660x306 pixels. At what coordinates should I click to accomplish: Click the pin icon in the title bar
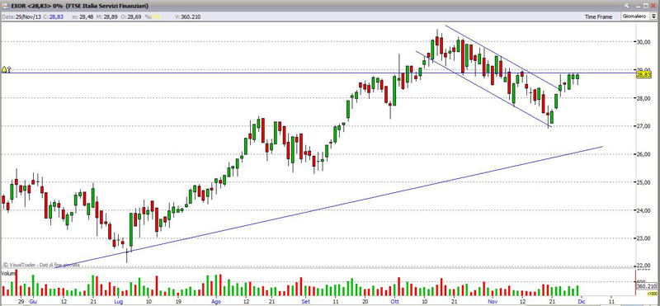point(626,6)
